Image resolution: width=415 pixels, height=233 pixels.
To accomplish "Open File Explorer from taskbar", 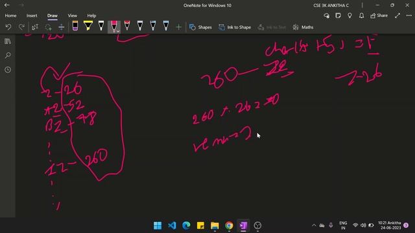I will click(x=215, y=225).
